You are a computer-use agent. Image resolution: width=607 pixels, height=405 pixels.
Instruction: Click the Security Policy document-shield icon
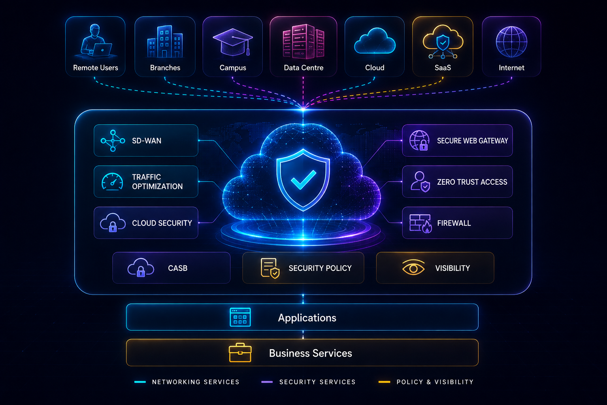click(x=270, y=268)
